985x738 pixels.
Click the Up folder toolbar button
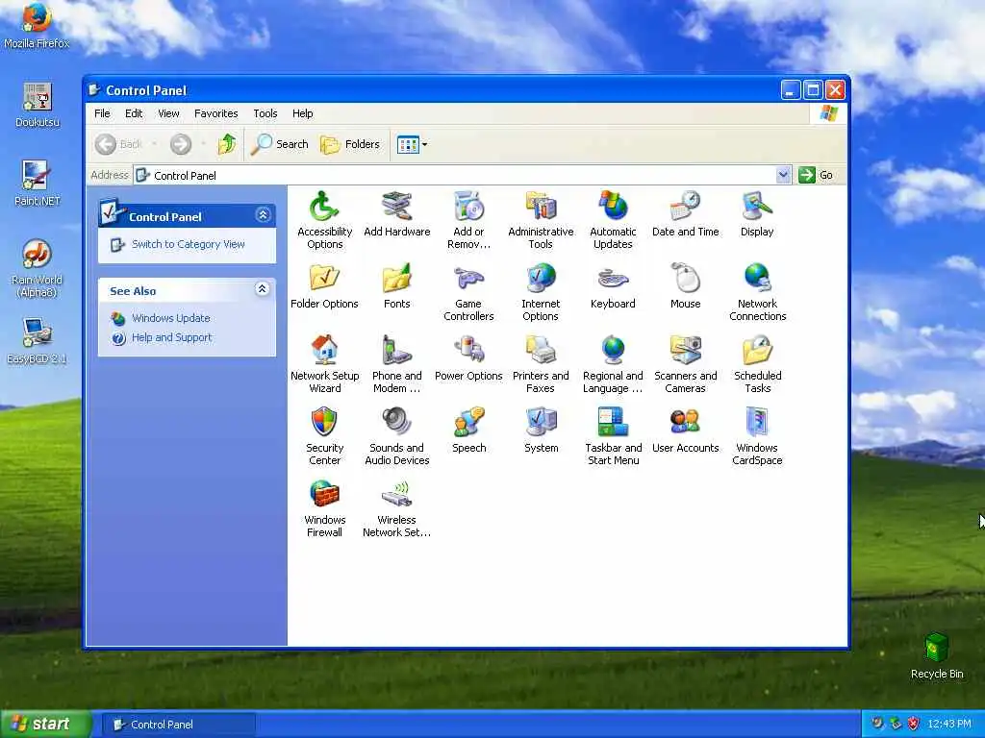pyautogui.click(x=227, y=144)
